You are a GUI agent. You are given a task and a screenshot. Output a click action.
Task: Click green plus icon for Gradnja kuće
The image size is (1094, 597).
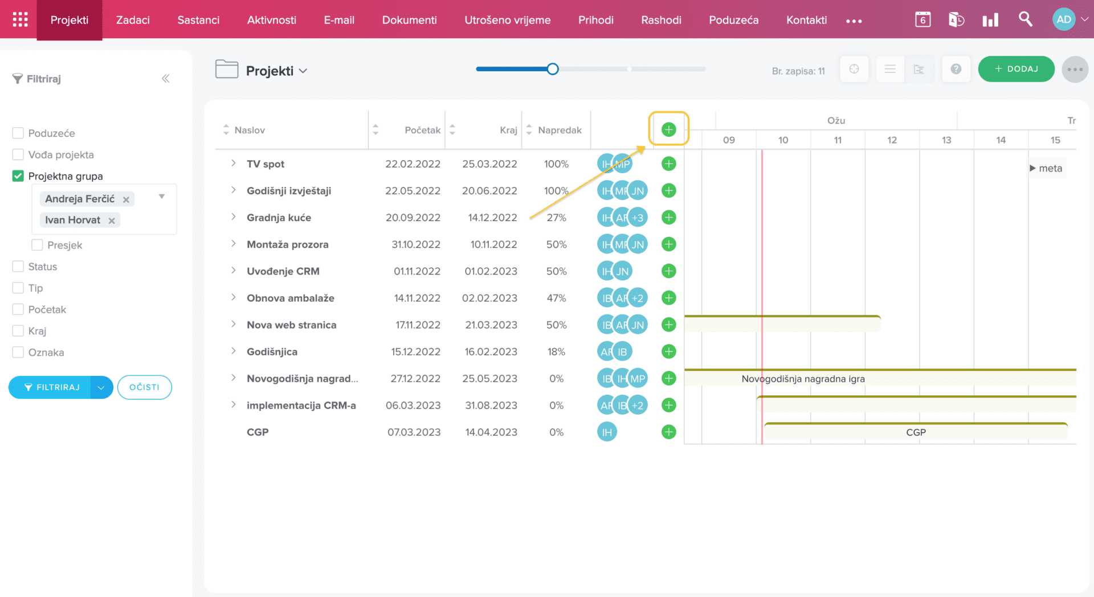pyautogui.click(x=668, y=218)
